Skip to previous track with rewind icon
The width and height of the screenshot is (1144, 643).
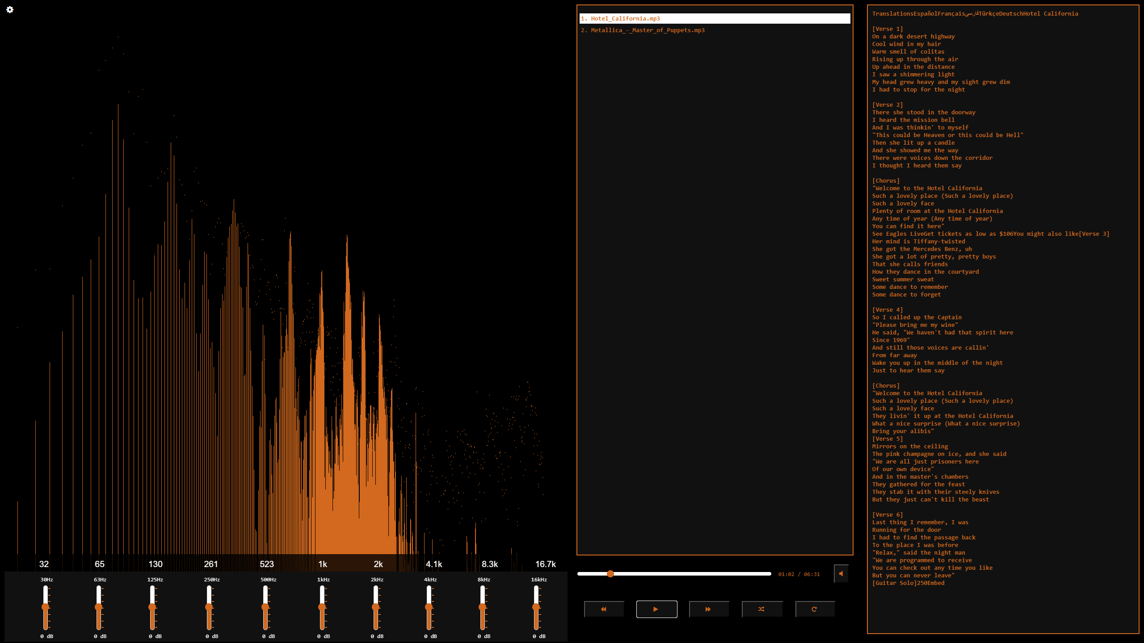point(604,609)
